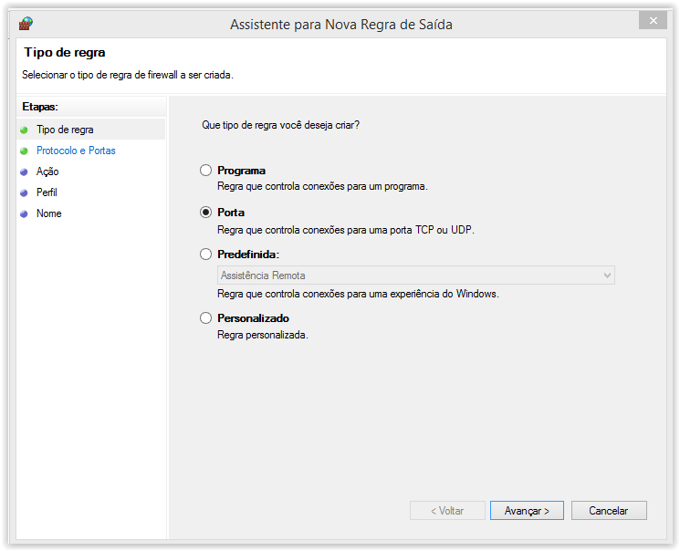Click green bullet beside Tipo de regra
The width and height of the screenshot is (680, 551).
click(24, 130)
